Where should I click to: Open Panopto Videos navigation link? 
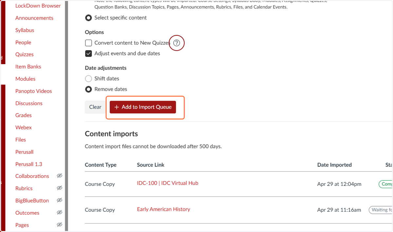34,91
